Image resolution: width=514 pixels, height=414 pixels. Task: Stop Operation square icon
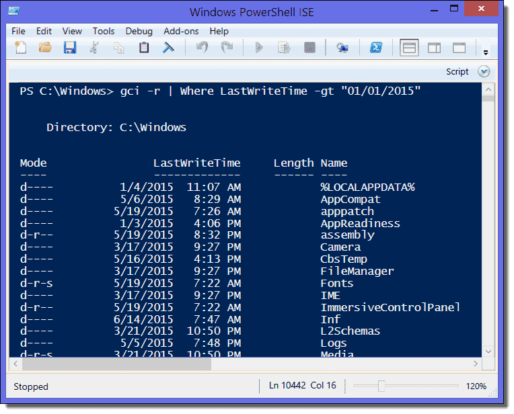click(x=309, y=48)
